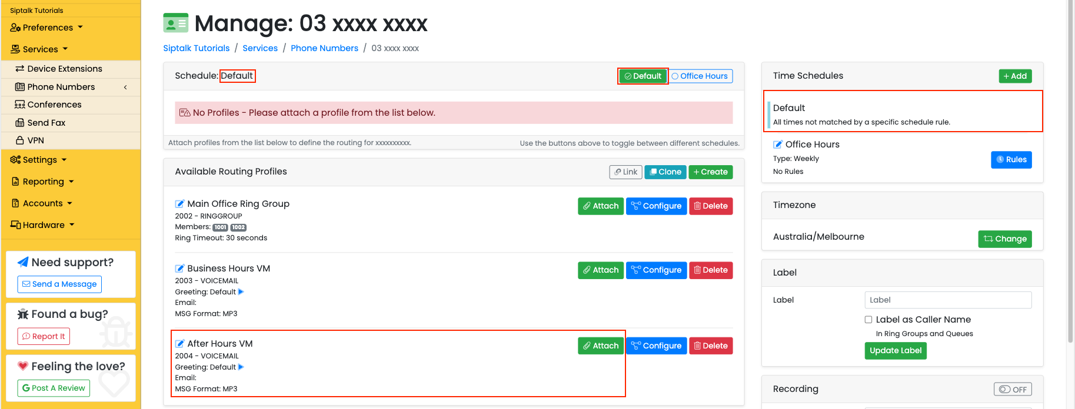The height and width of the screenshot is (409, 1075).
Task: Click the heart icon beside Feeling the love
Action: 23,366
